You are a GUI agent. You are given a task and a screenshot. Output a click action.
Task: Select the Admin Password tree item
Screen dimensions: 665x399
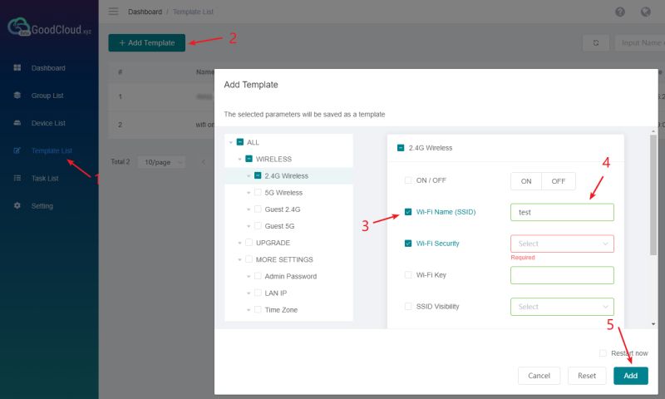pos(290,277)
